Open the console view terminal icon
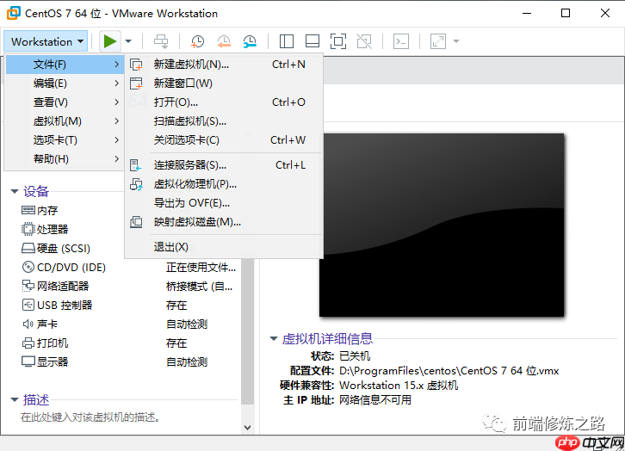Image resolution: width=625 pixels, height=451 pixels. pyautogui.click(x=401, y=41)
